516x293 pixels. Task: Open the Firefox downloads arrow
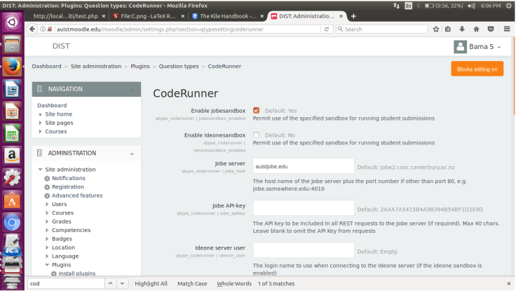(x=463, y=29)
